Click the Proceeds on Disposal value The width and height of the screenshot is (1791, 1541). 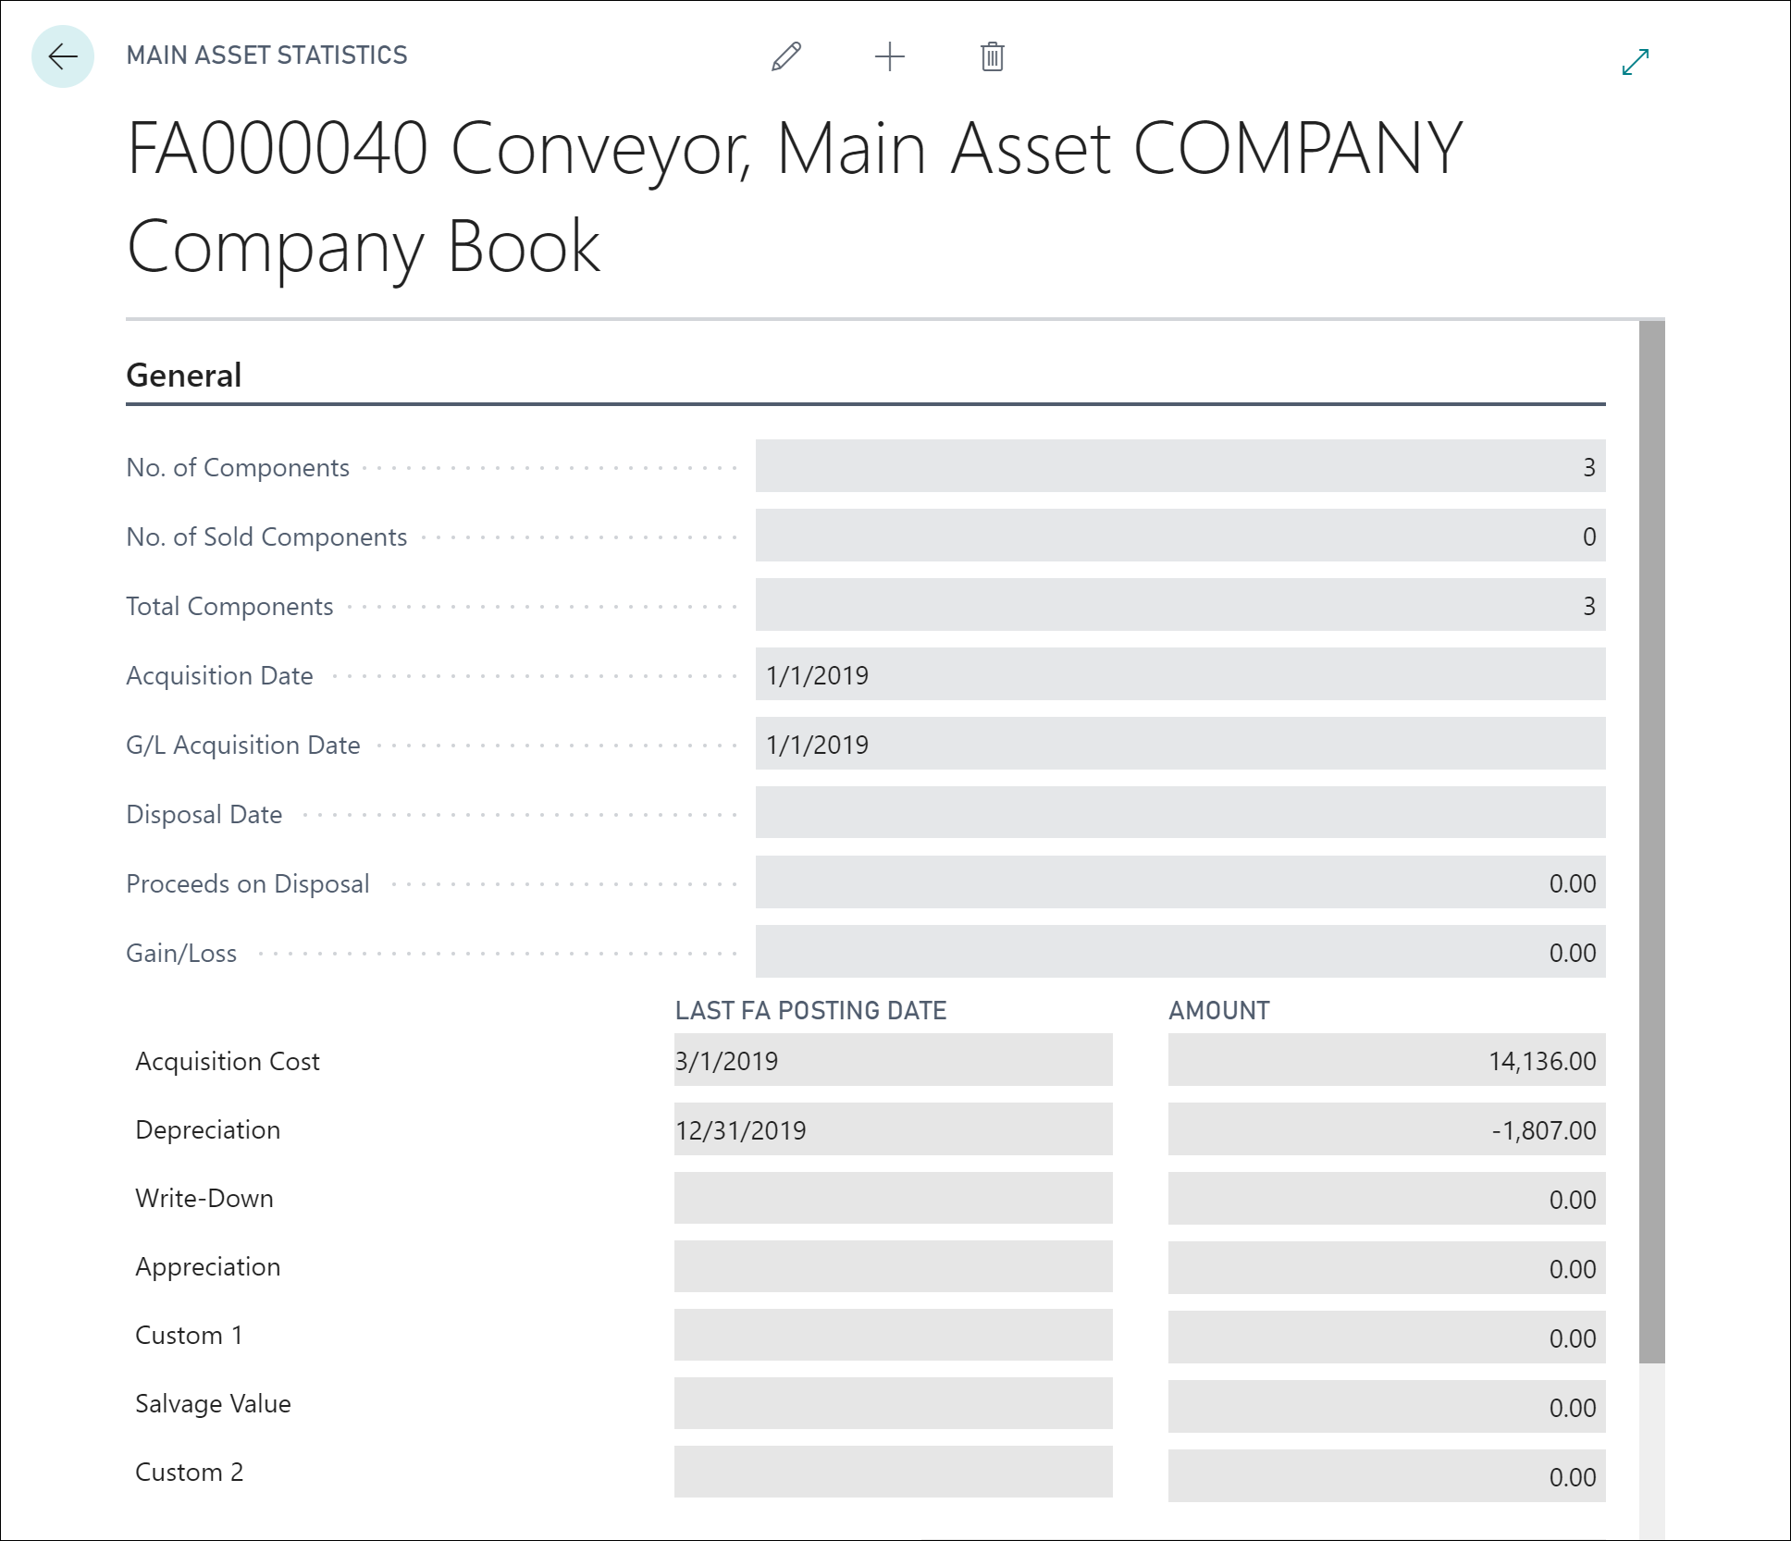coord(1180,882)
